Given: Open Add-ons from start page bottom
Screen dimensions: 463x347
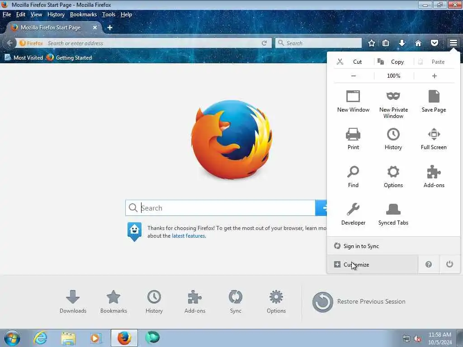Looking at the screenshot, I should tap(194, 301).
